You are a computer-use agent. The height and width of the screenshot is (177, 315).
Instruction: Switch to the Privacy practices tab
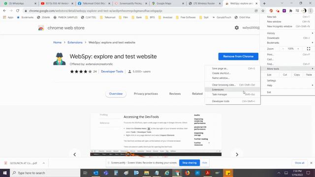[146, 94]
